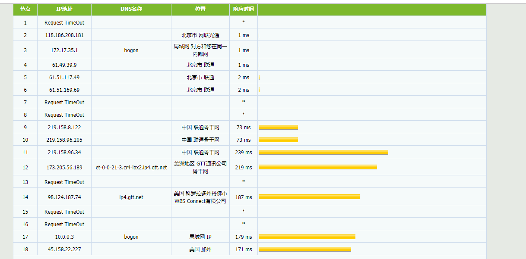526x259 pixels.
Task: Select IP address 219.158.8.122
Action: (x=64, y=128)
